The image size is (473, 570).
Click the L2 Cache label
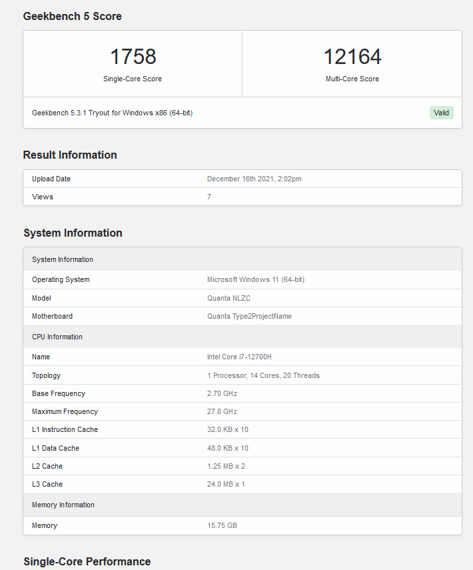[47, 466]
